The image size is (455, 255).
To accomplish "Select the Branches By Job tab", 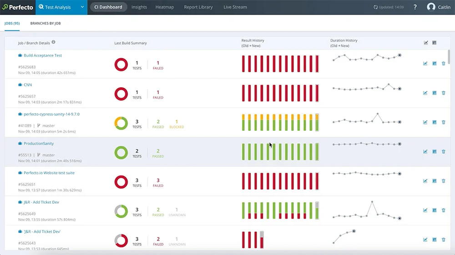I will tap(45, 23).
